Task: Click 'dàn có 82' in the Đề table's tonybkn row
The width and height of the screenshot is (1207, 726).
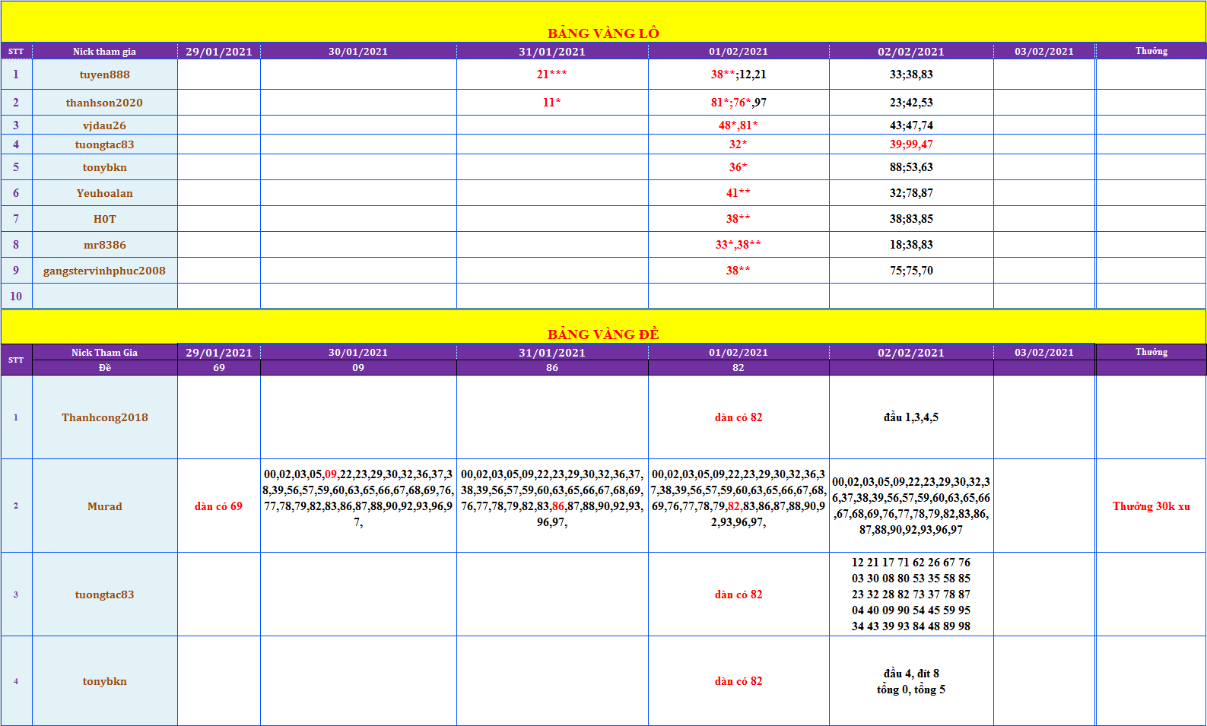Action: pos(738,681)
